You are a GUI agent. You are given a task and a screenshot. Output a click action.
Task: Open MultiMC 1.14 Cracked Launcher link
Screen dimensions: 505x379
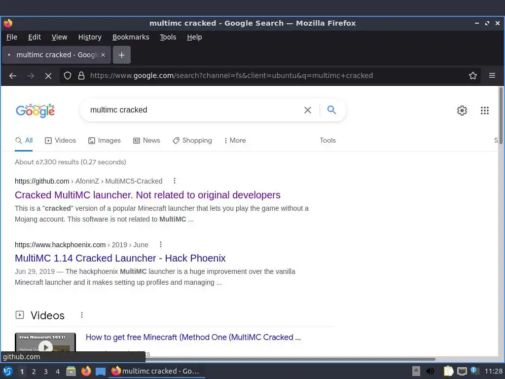tap(120, 258)
